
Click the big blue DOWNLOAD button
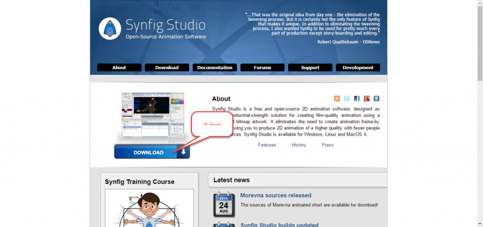pyautogui.click(x=152, y=152)
